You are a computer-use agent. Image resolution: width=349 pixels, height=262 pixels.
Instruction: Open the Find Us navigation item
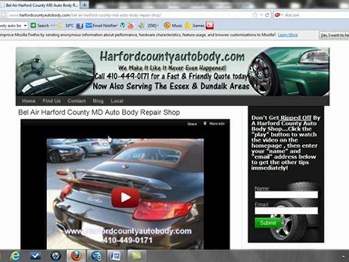(51, 101)
